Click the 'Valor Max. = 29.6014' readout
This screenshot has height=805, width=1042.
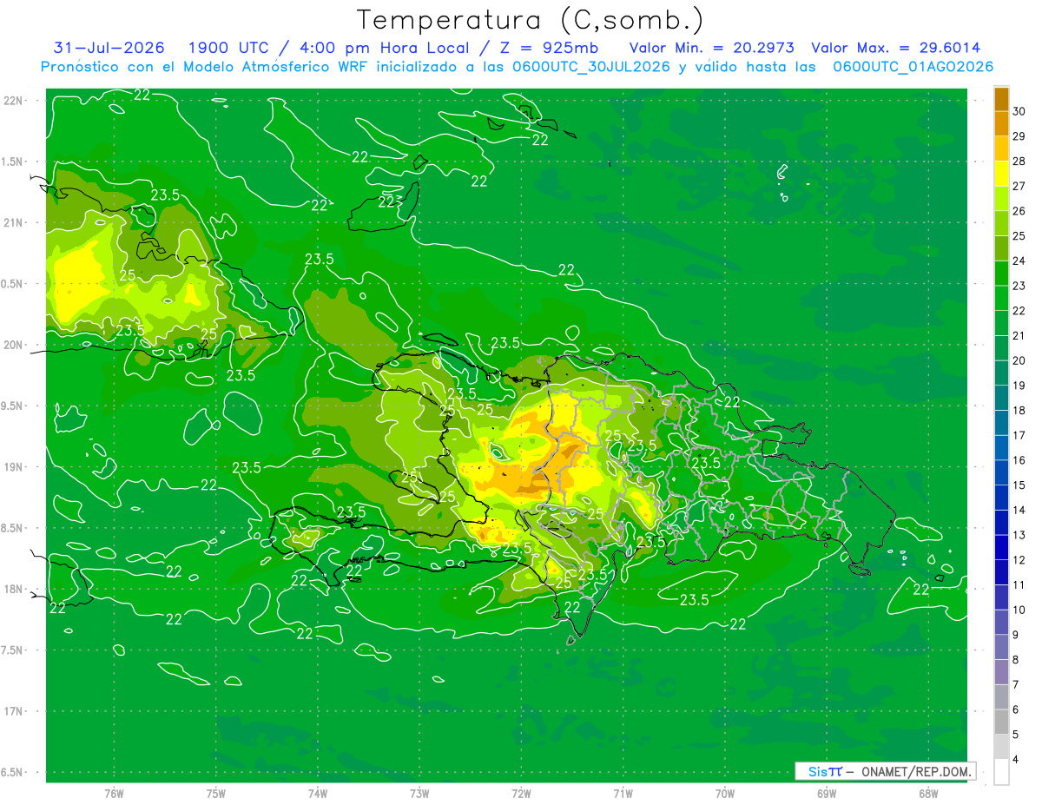coord(895,48)
